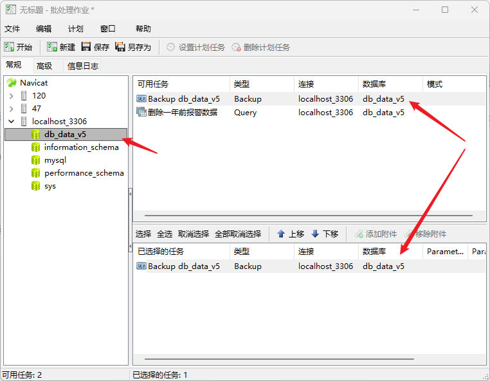
Task: Click the 数据库 header in selected tasks
Action: coord(390,252)
